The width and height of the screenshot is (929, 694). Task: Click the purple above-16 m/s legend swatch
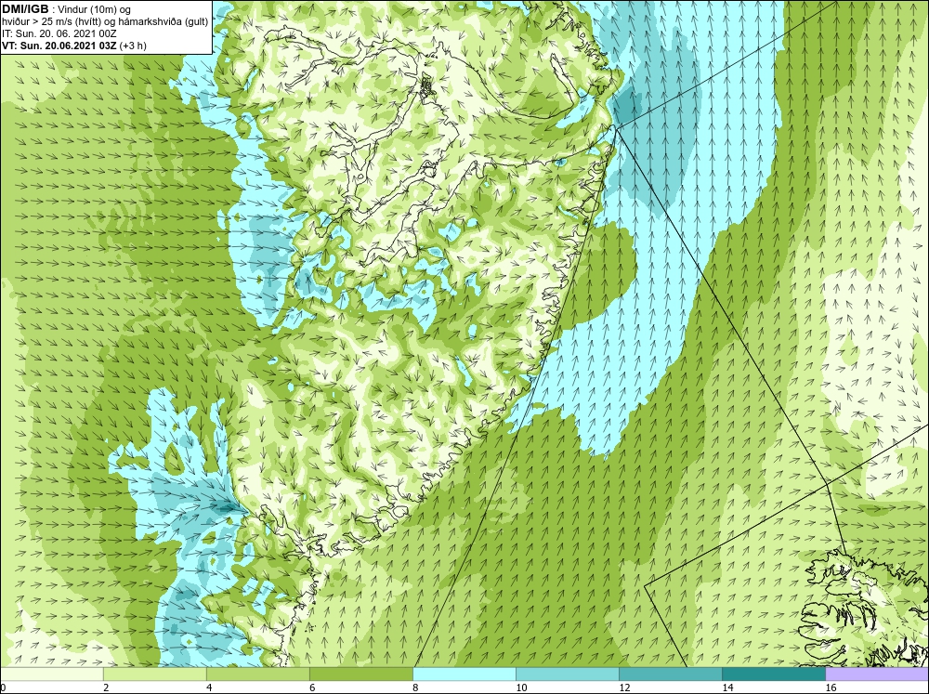[x=877, y=674]
